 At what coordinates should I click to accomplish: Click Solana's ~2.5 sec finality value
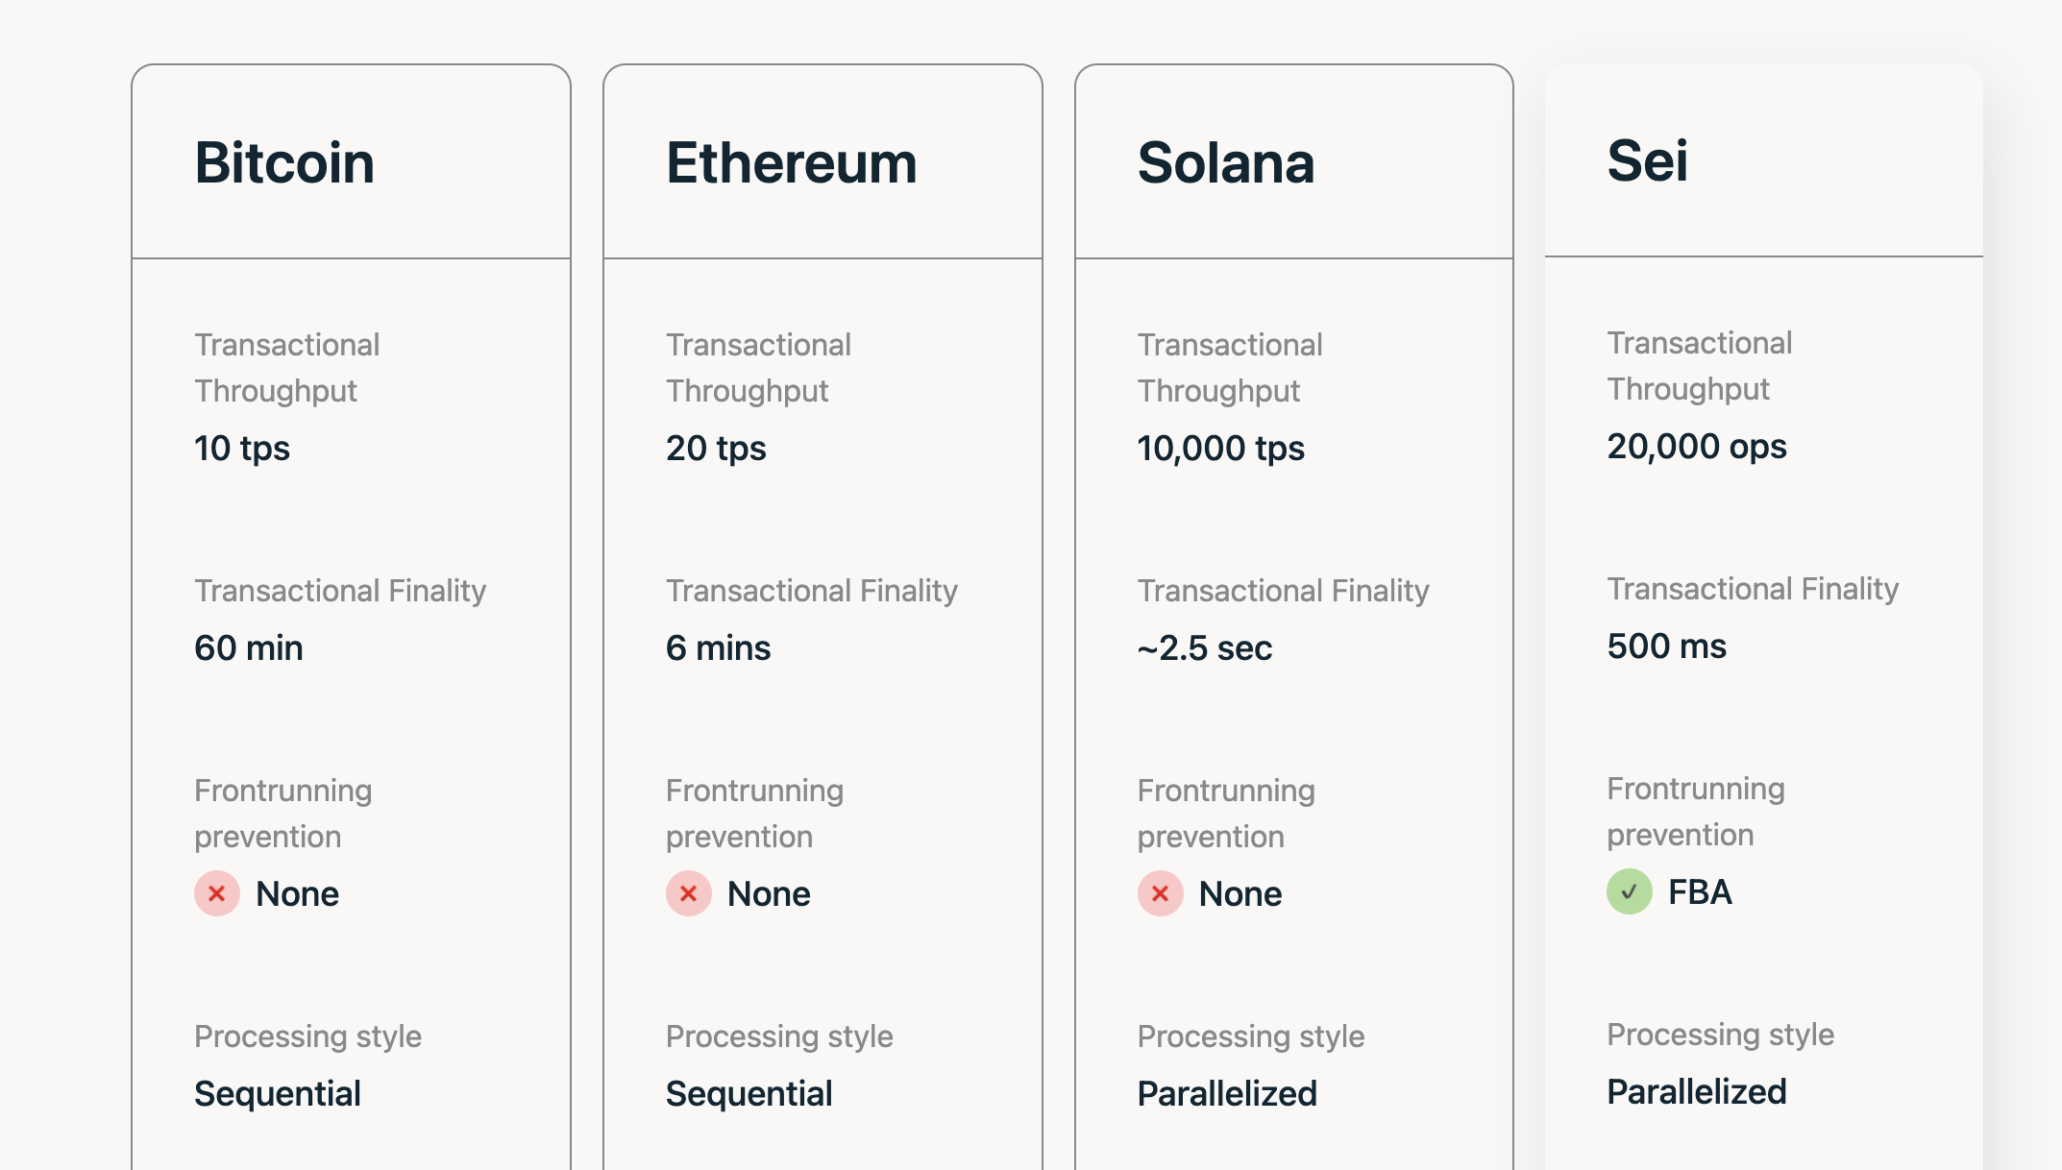point(1205,648)
